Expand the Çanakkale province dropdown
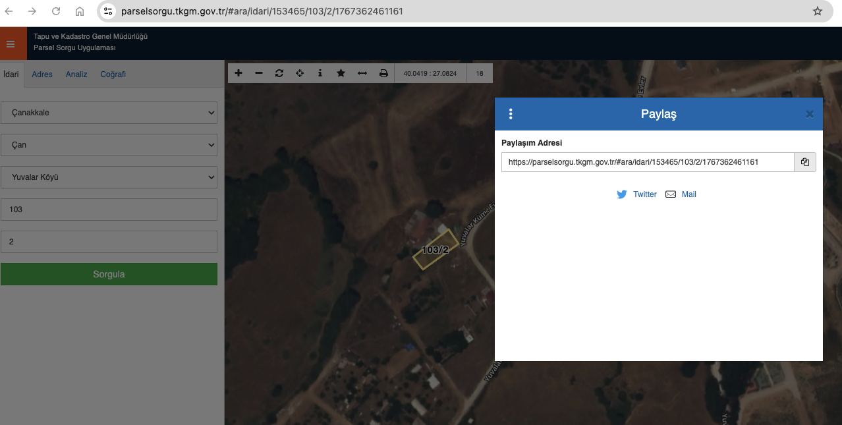This screenshot has width=842, height=425. click(109, 113)
